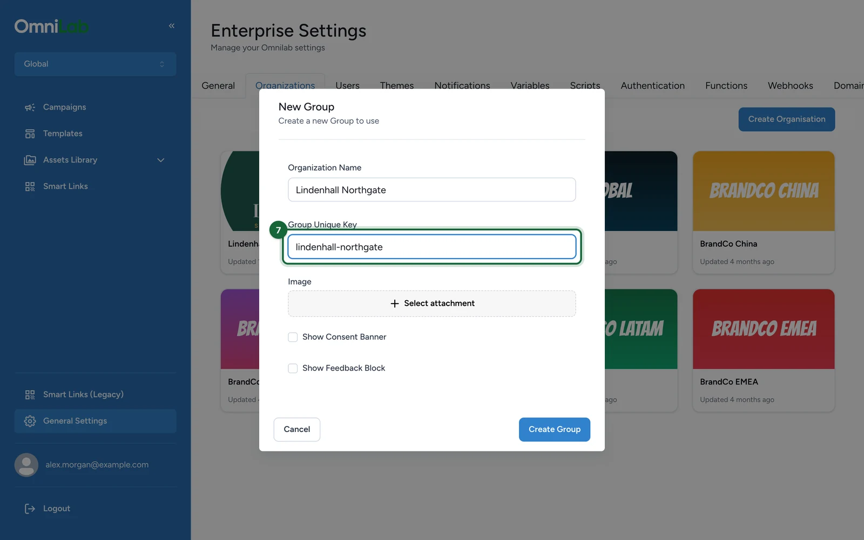Viewport: 864px width, 540px height.
Task: Enable Show Feedback Block checkbox
Action: click(293, 368)
